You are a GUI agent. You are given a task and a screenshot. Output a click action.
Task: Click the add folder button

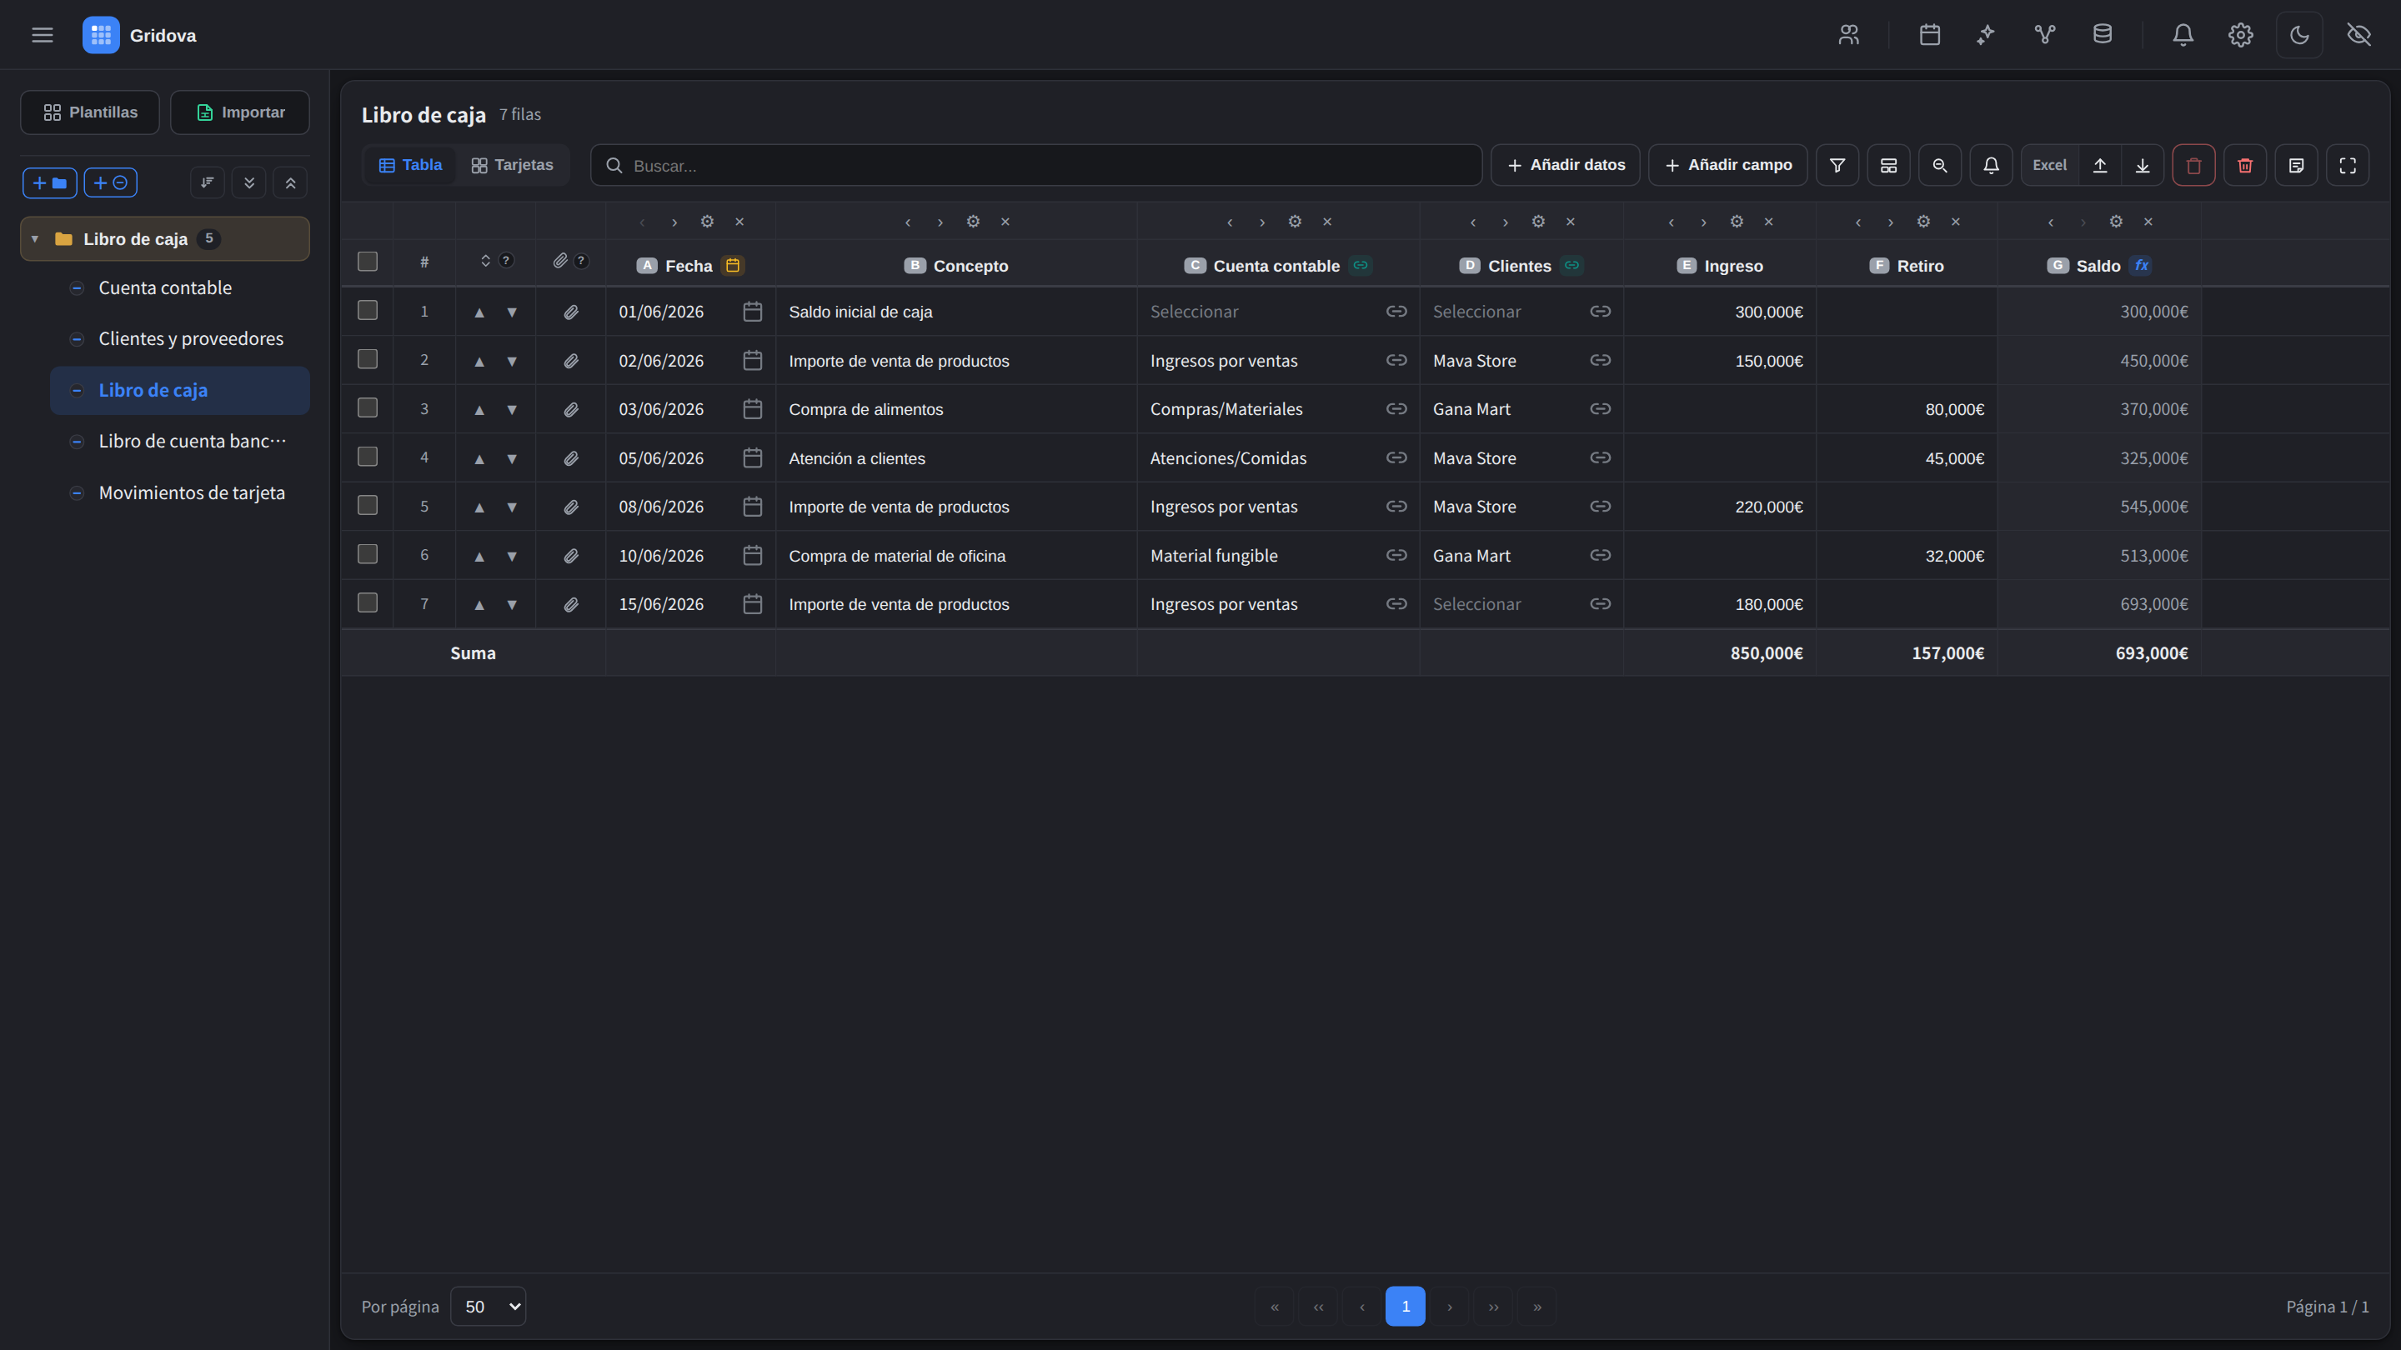tap(50, 182)
